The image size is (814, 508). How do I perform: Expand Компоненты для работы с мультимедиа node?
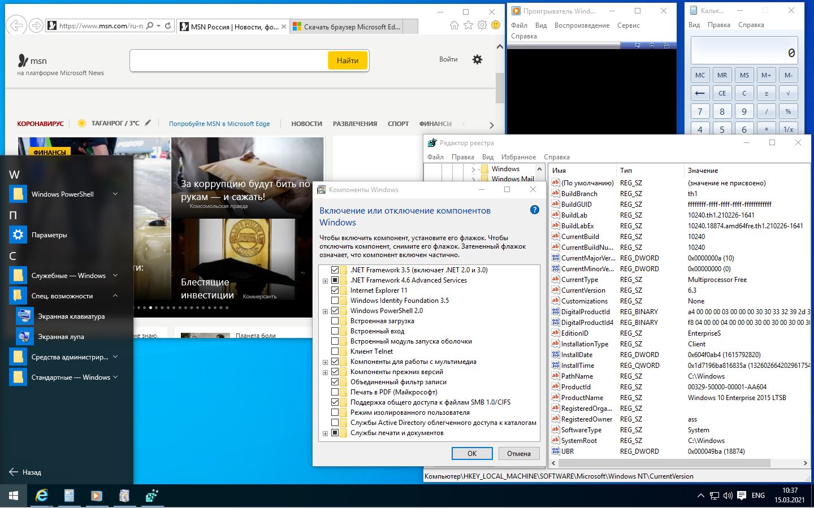pos(325,362)
